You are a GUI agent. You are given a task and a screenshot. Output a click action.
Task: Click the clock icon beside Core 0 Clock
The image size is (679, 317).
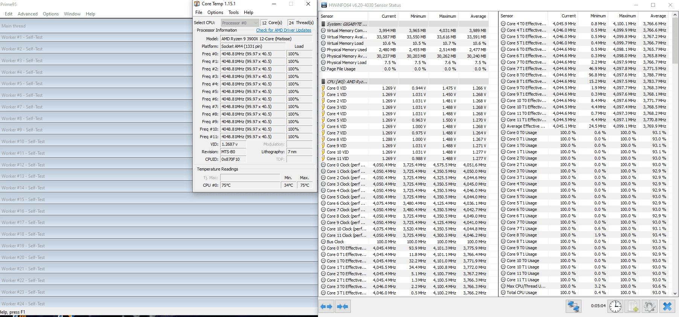point(323,165)
